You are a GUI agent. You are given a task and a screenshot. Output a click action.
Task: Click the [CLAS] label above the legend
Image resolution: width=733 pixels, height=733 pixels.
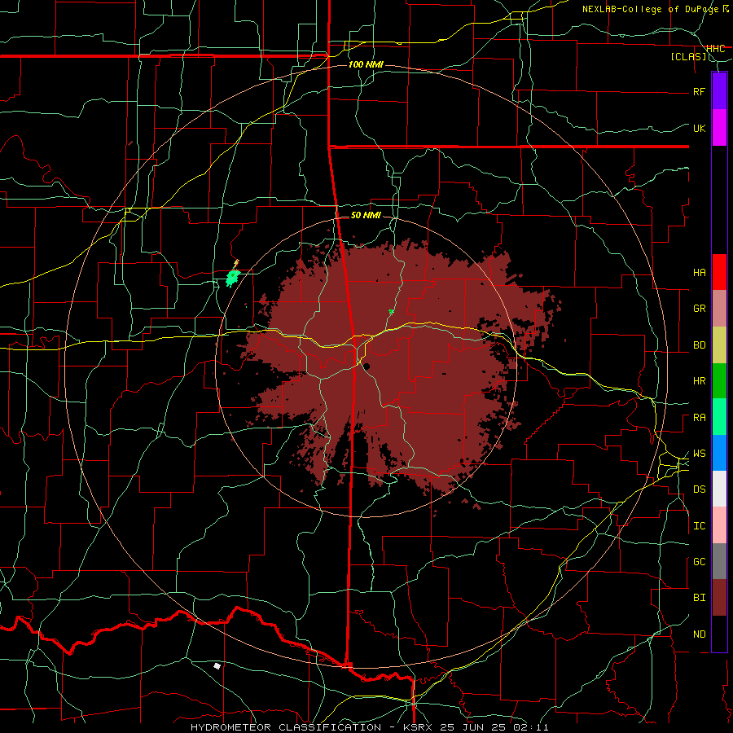point(688,57)
